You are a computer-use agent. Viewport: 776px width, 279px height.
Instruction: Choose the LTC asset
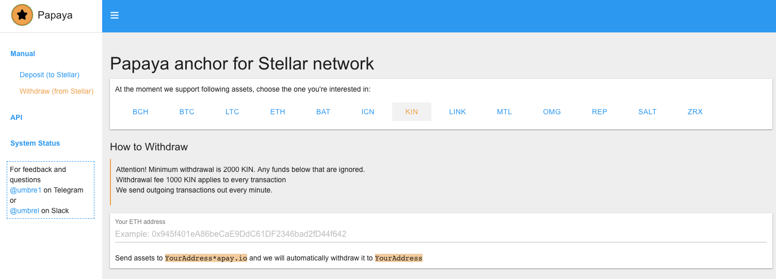[x=232, y=112]
